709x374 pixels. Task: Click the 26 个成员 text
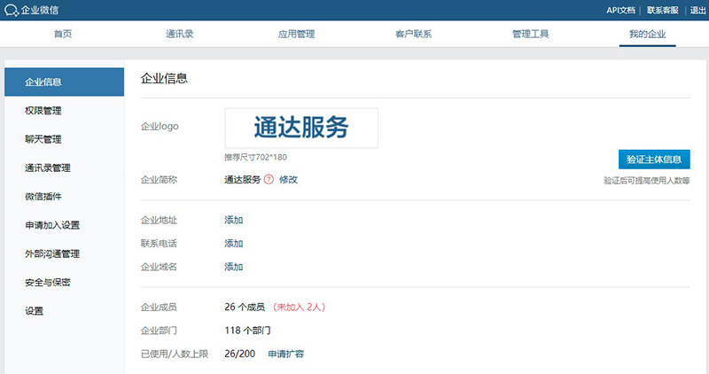click(245, 307)
